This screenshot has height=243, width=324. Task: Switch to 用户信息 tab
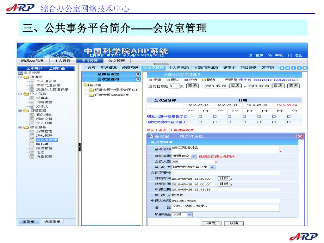(x=109, y=68)
